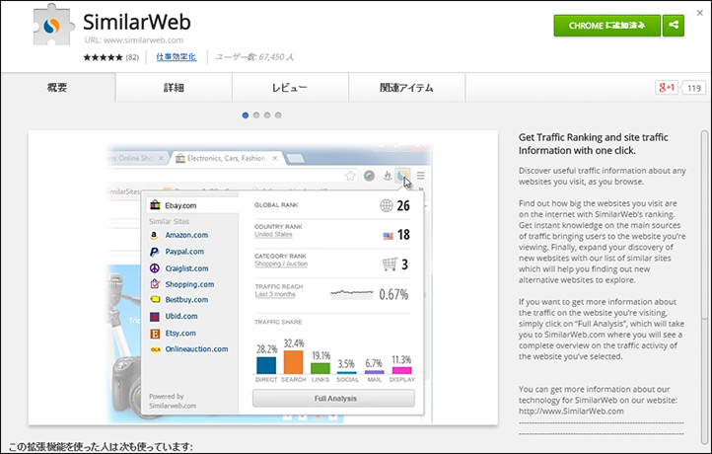
Task: Click the URL: www.similarweb.com text
Action: click(134, 40)
